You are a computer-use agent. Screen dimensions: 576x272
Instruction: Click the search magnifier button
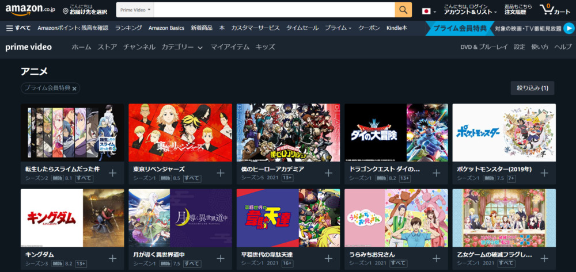403,10
